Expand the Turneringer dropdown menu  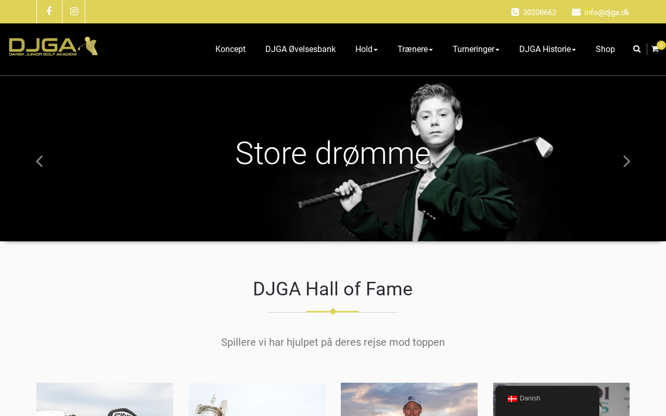476,49
